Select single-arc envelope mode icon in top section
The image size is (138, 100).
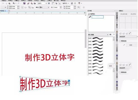(124, 34)
